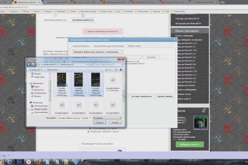Viewport: 248px width, 165px height.
Task: Click the Back arrow in file dialog
Action: (29, 65)
